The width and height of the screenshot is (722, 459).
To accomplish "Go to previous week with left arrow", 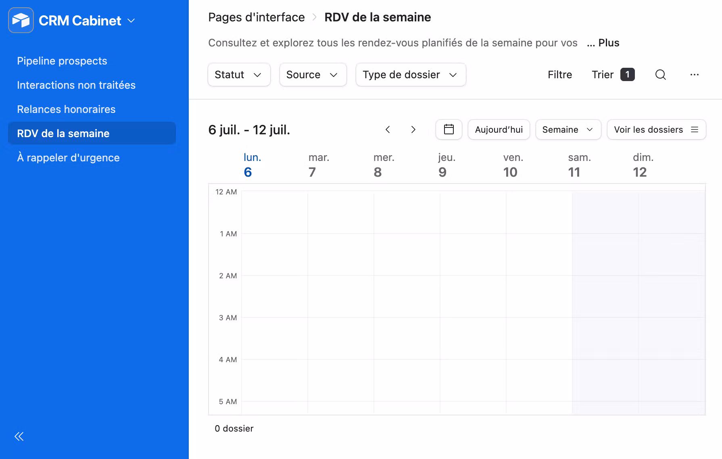I will [x=388, y=129].
